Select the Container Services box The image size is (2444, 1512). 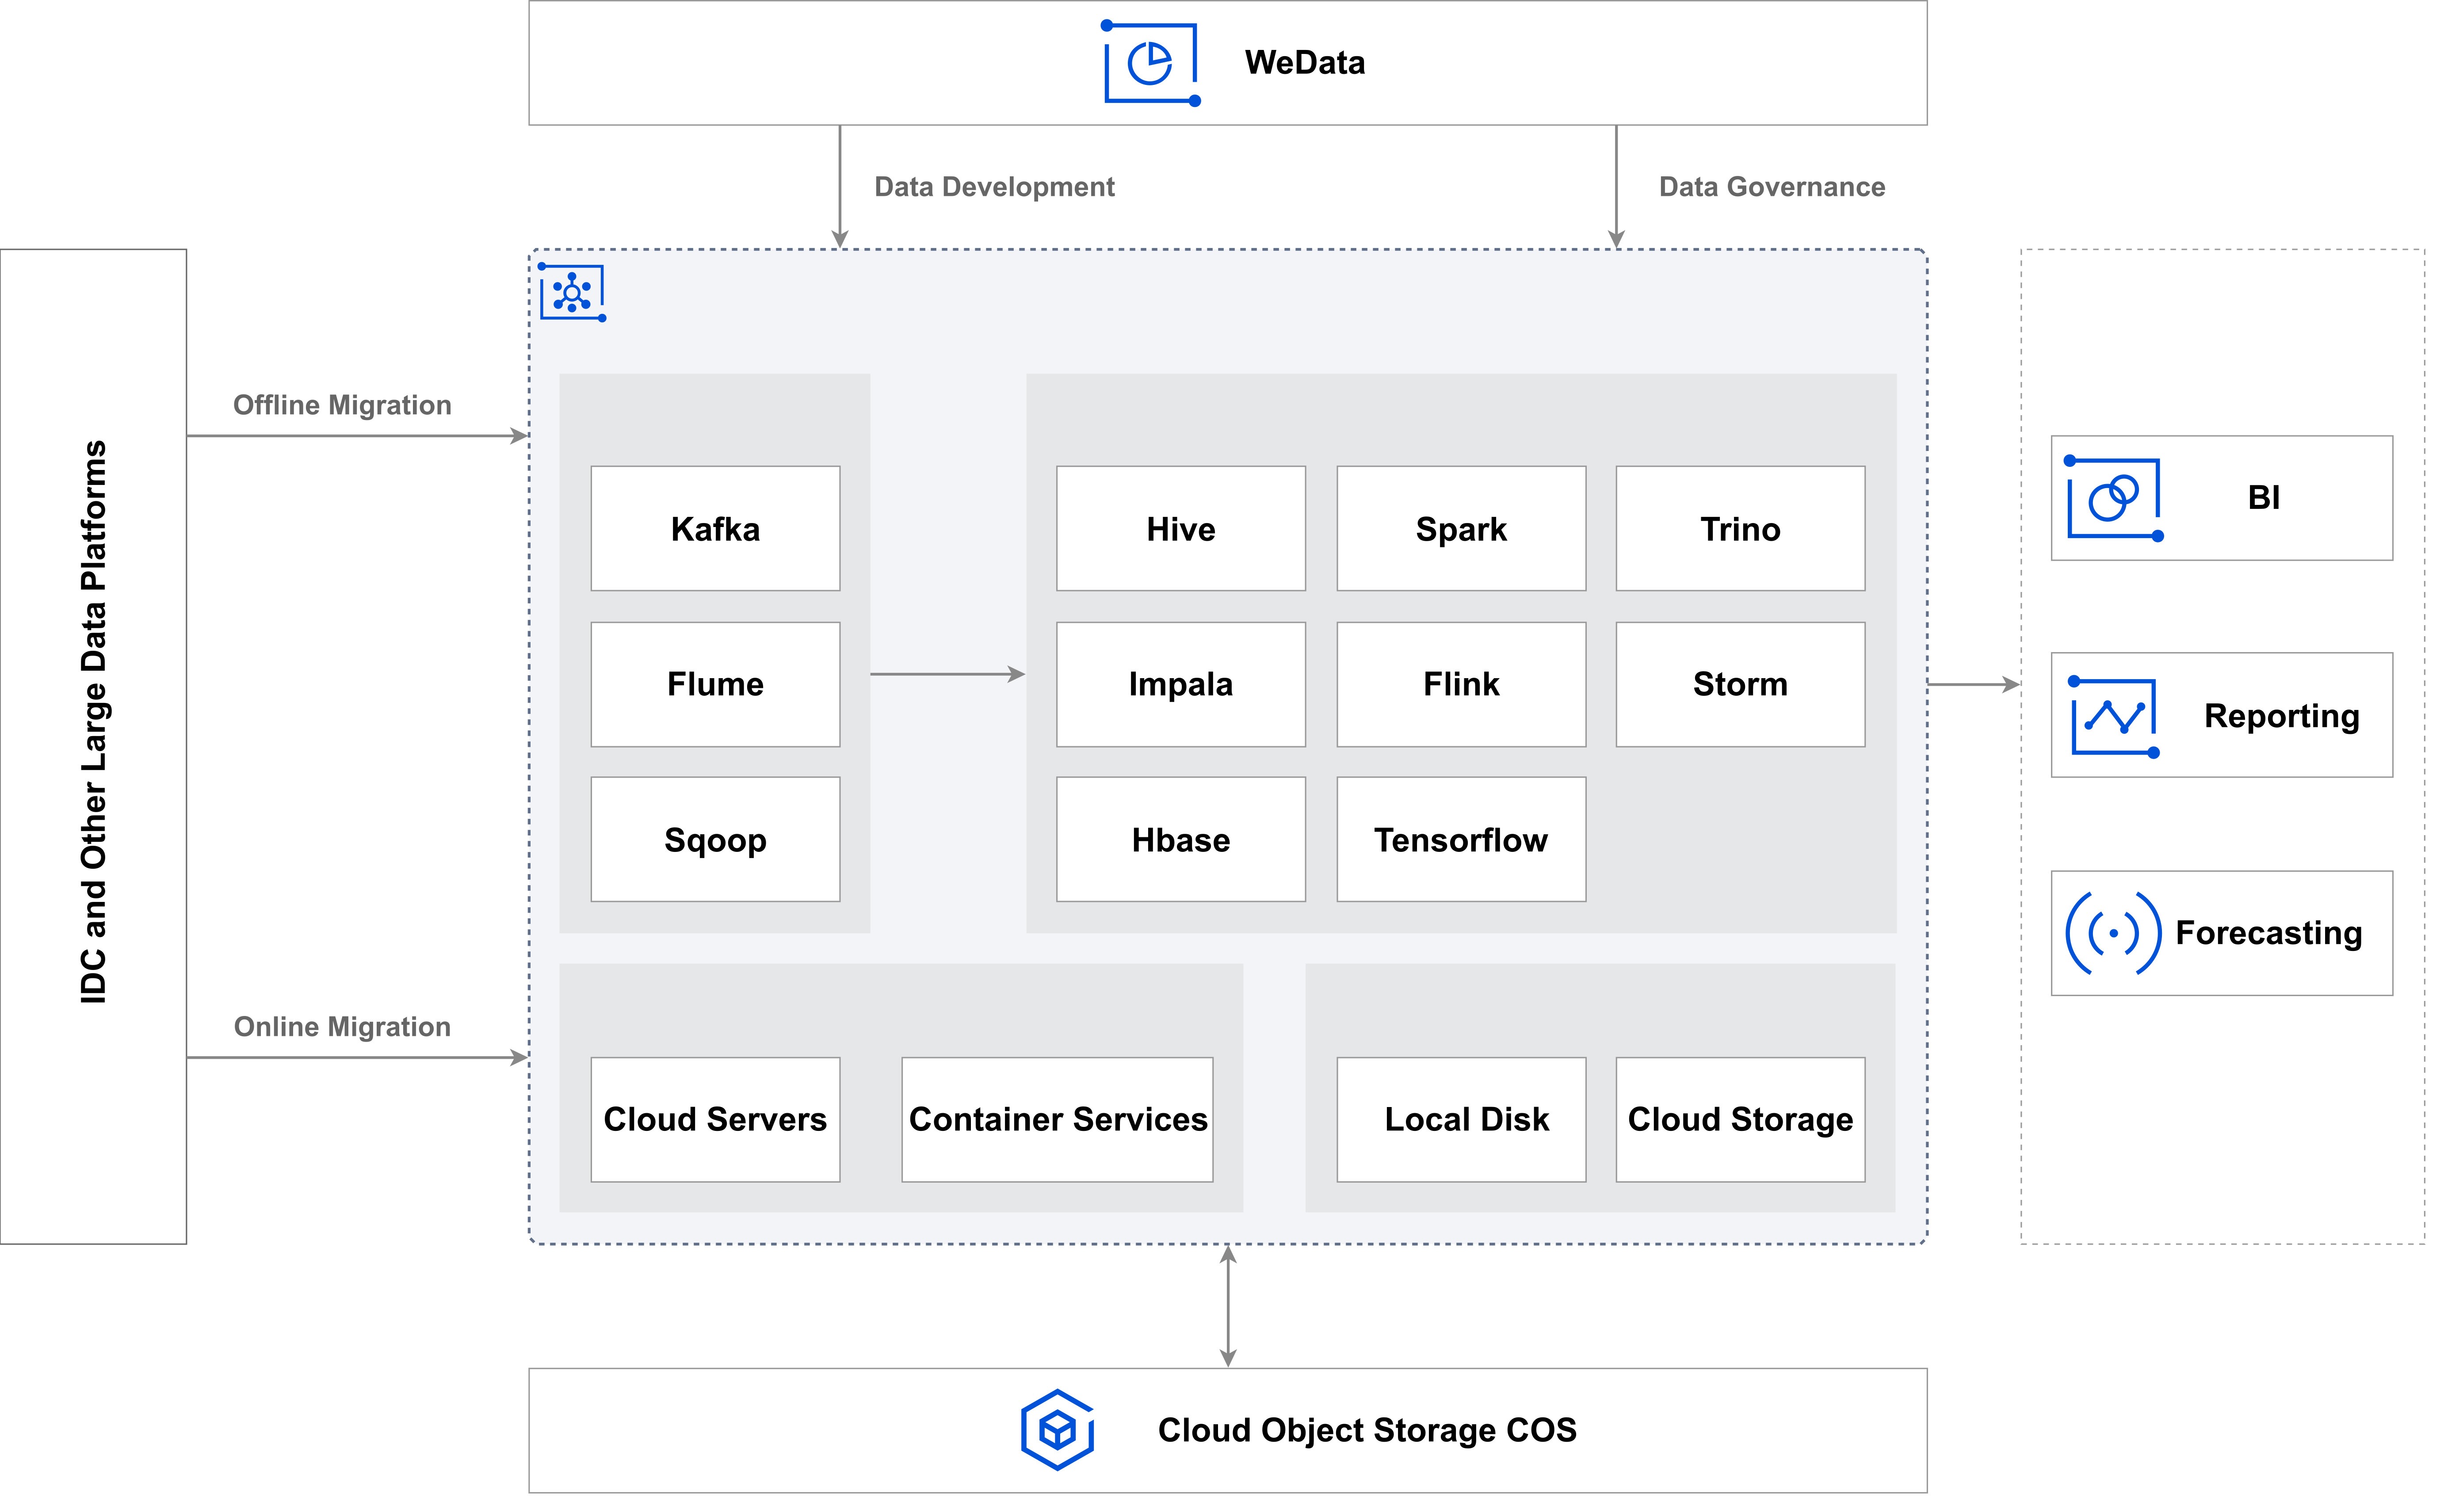[x=1057, y=1119]
